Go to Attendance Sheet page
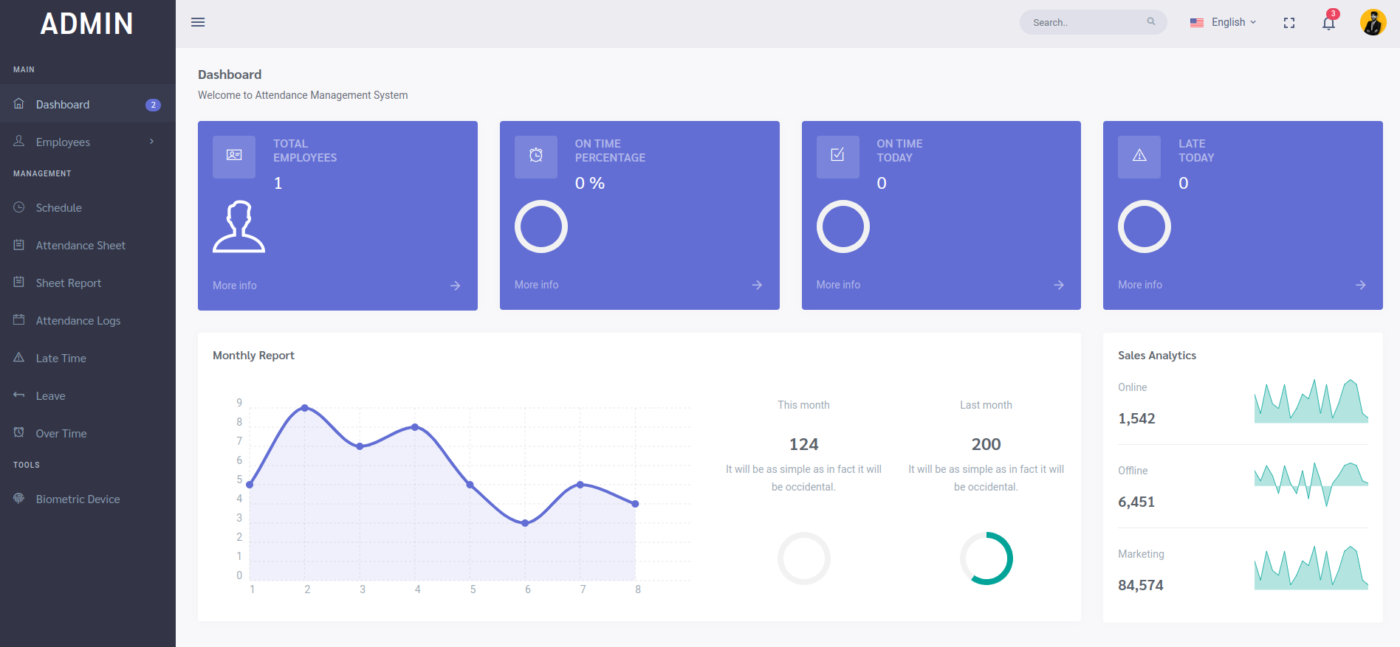Image resolution: width=1400 pixels, height=647 pixels. coord(80,246)
